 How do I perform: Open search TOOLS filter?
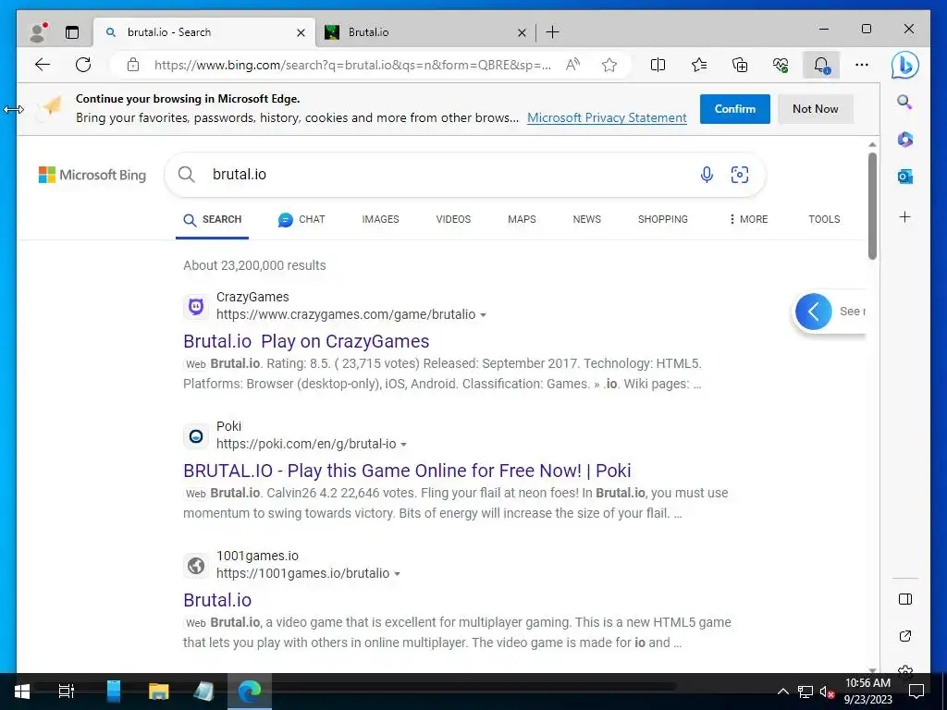(x=824, y=219)
